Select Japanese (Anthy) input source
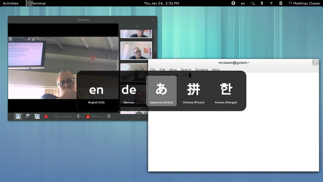Screen dimensions: 323x182 [161, 91]
